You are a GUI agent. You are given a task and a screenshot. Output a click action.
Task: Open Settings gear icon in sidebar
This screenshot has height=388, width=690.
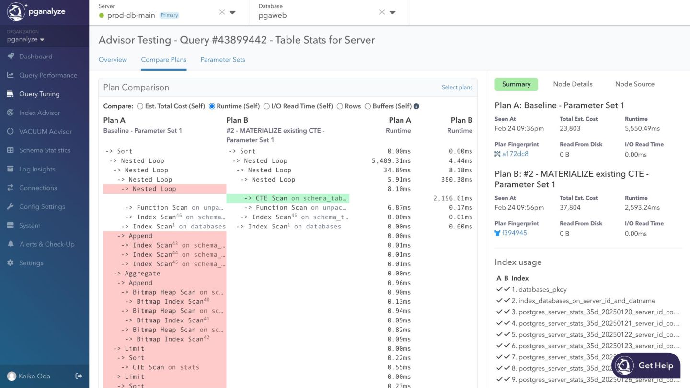(10, 263)
